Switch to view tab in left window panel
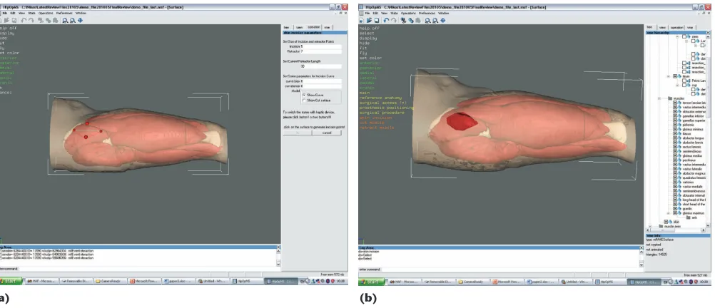Image resolution: width=715 pixels, height=308 pixels. click(x=299, y=27)
